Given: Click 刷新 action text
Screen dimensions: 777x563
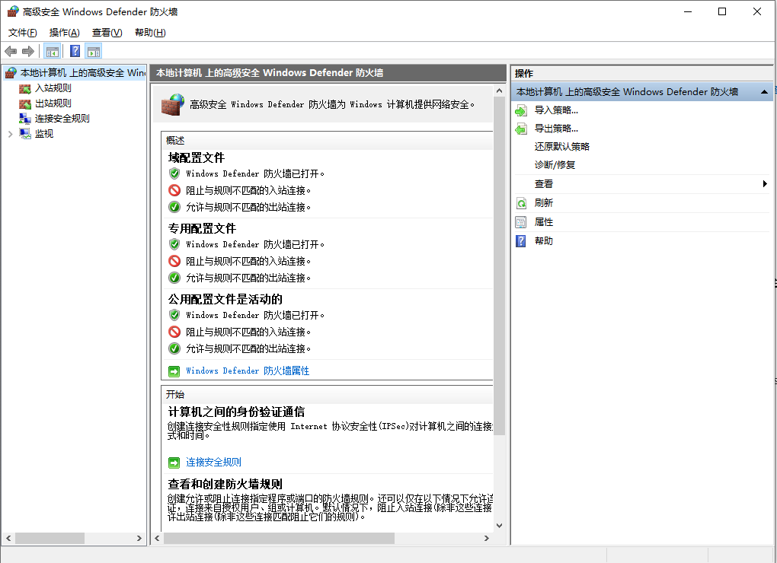Looking at the screenshot, I should (x=544, y=203).
